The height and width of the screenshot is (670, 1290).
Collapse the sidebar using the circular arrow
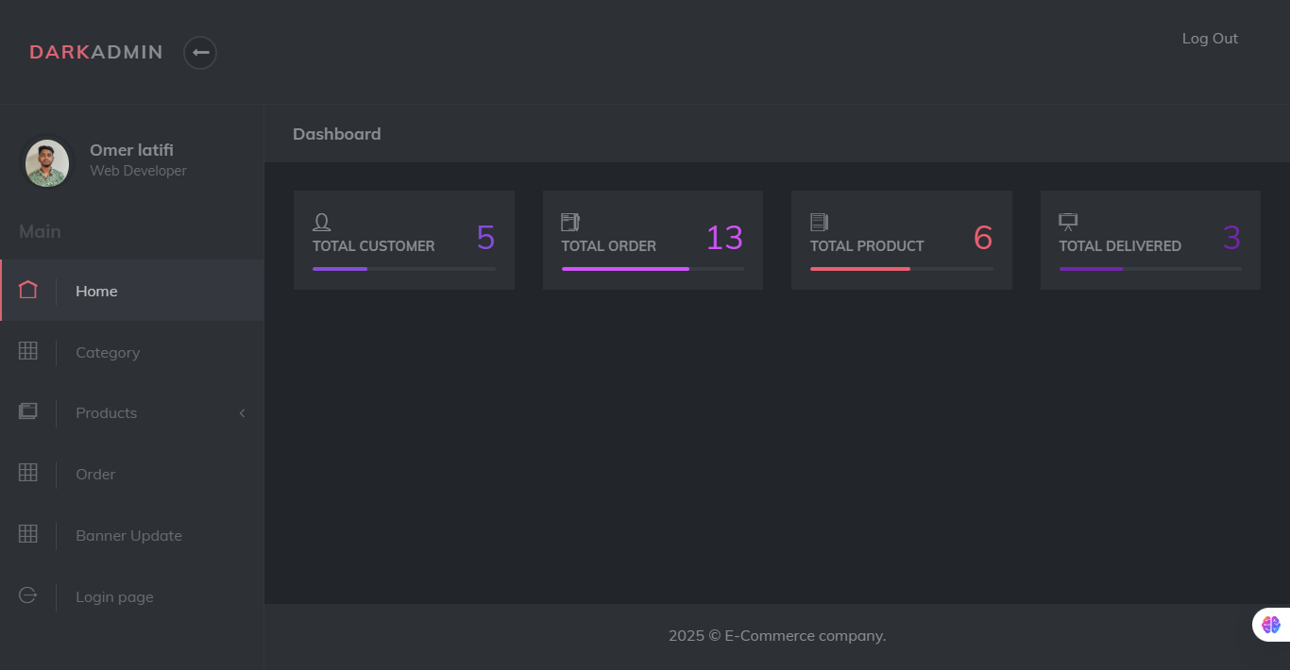(199, 53)
